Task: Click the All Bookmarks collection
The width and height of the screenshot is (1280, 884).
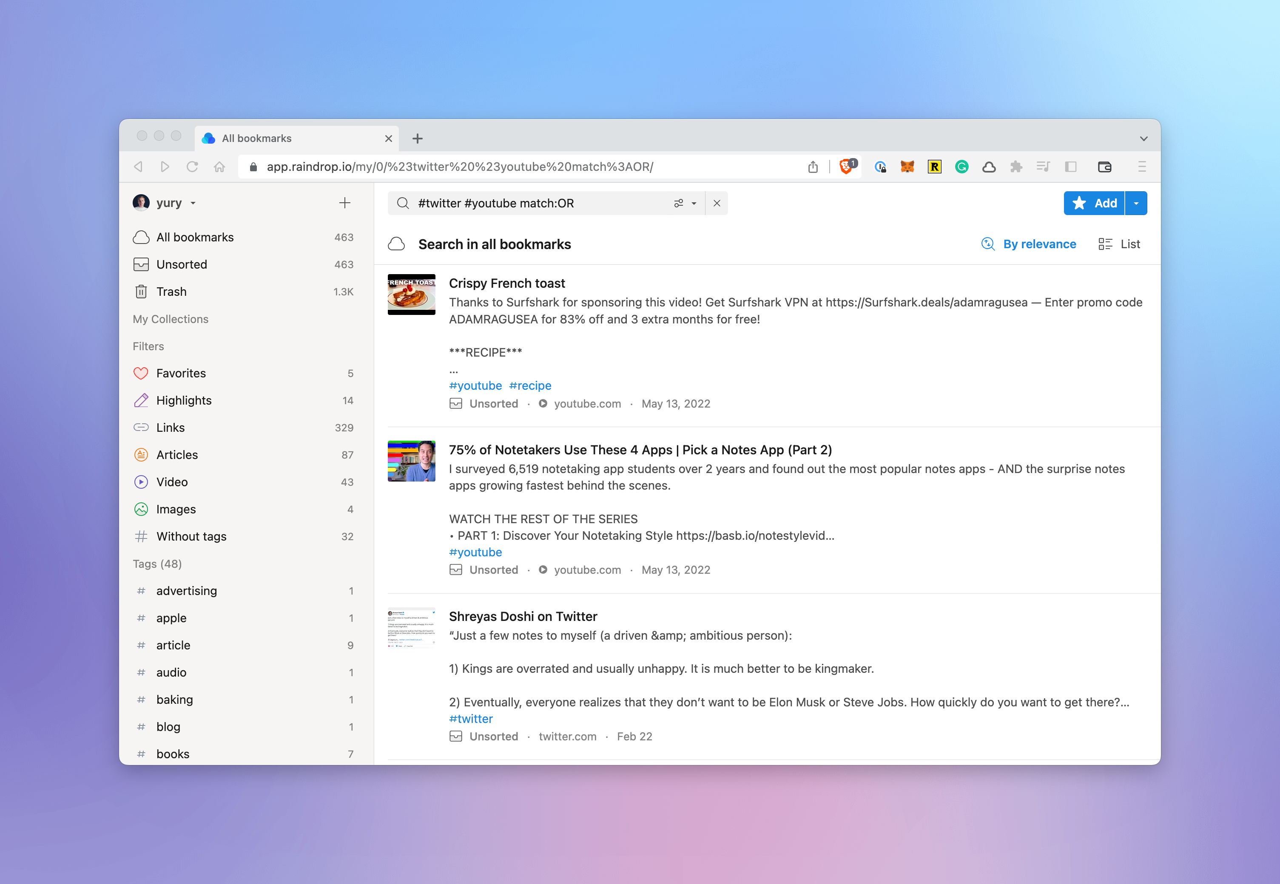Action: tap(194, 236)
